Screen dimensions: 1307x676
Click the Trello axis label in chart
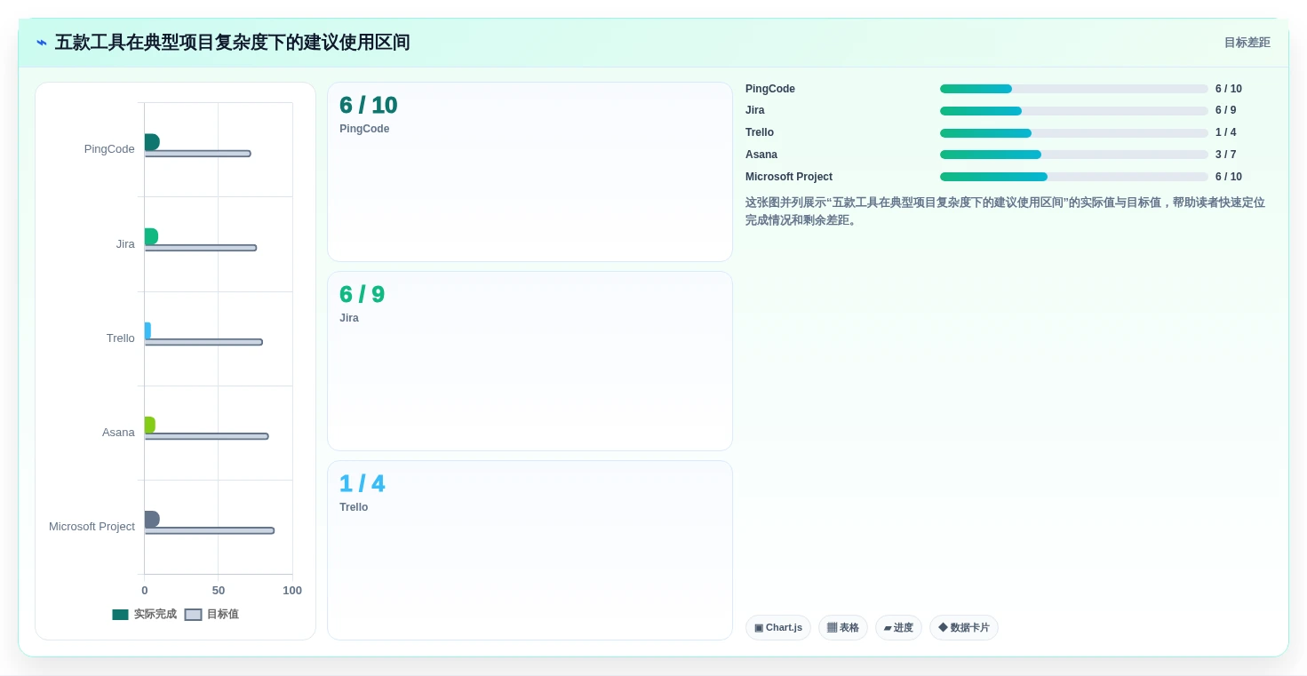coord(121,338)
